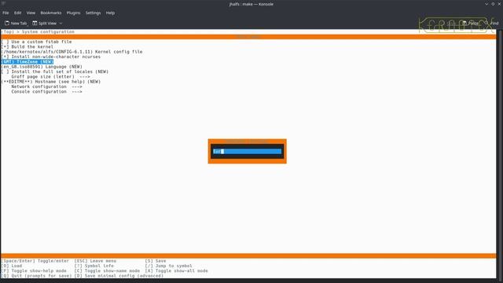Open the File menu
503x283 pixels.
(6, 13)
